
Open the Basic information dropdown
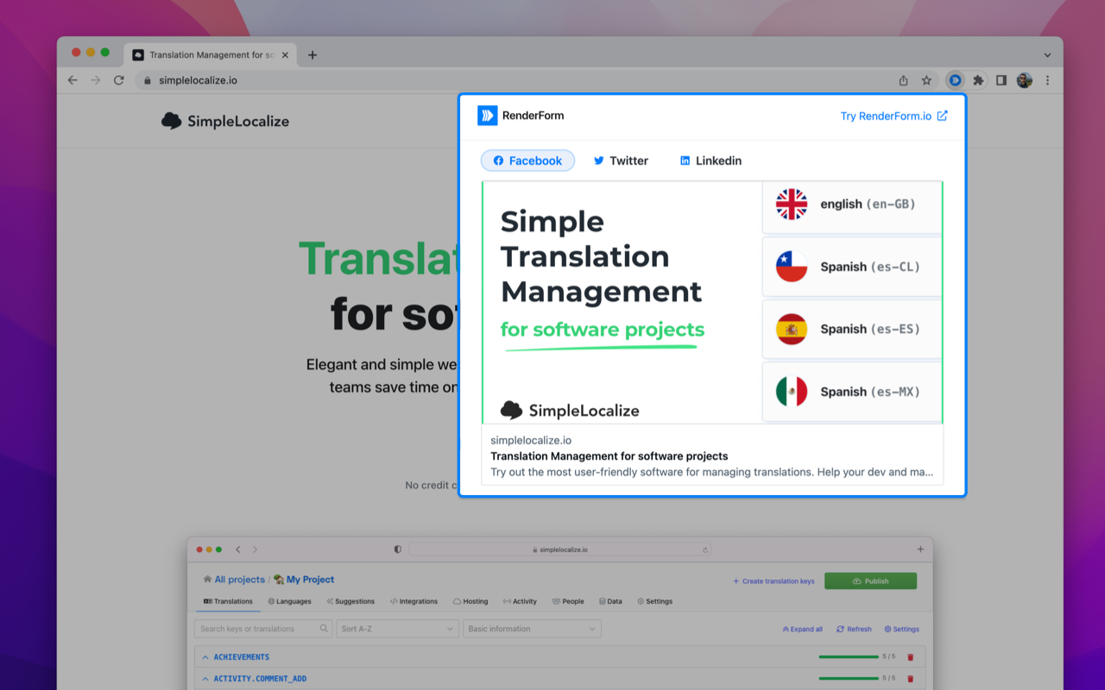point(531,629)
